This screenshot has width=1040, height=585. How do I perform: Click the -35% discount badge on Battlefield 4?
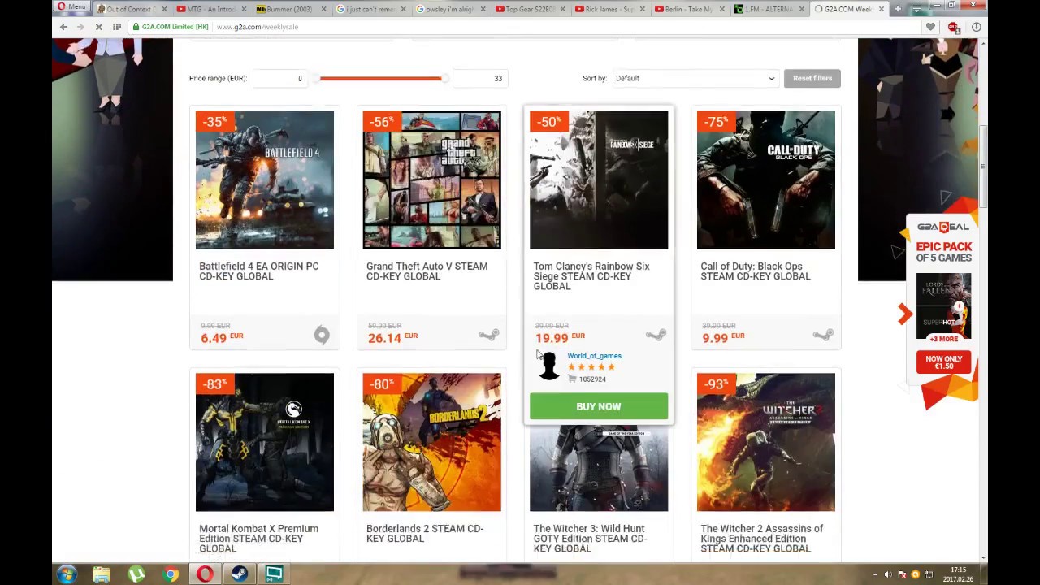[x=214, y=122]
